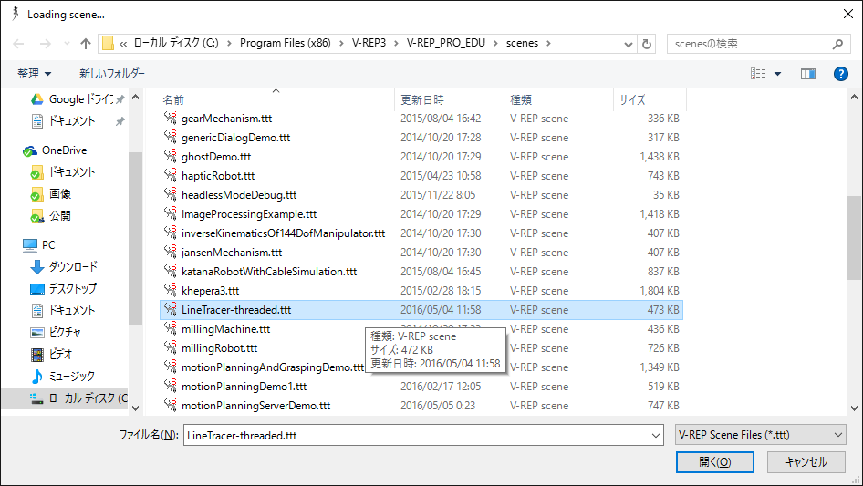863x486 pixels.
Task: Navigate to V-REP3 in breadcrumb
Action: coord(369,43)
